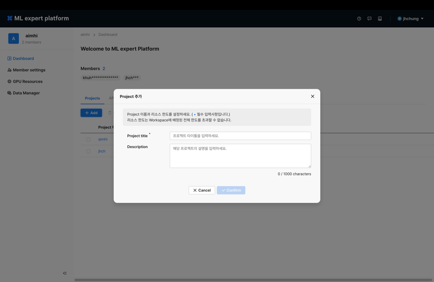Click the aimhi breadcrumb link
The width and height of the screenshot is (434, 282).
[85, 35]
